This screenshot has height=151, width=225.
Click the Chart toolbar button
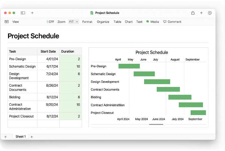(129, 22)
